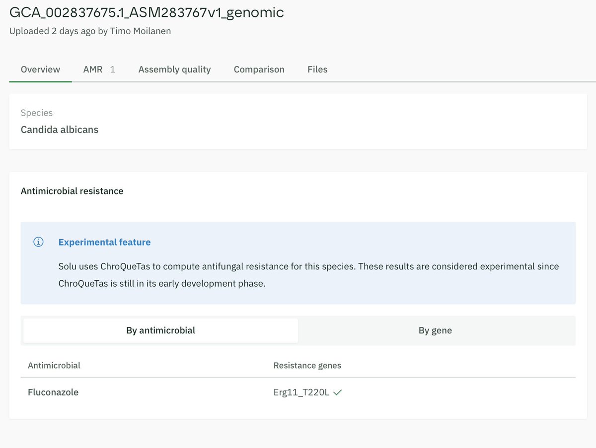596x448 pixels.
Task: Click the Experimental feature notice banner
Action: [x=298, y=263]
